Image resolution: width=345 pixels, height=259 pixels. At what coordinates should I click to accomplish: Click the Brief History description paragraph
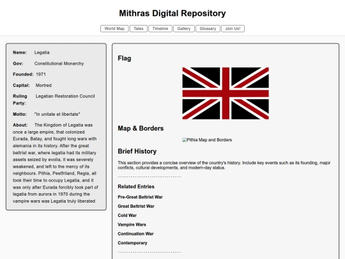tap(224, 165)
